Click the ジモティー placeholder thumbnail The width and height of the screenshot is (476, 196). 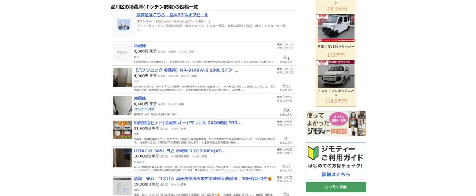[x=122, y=53]
